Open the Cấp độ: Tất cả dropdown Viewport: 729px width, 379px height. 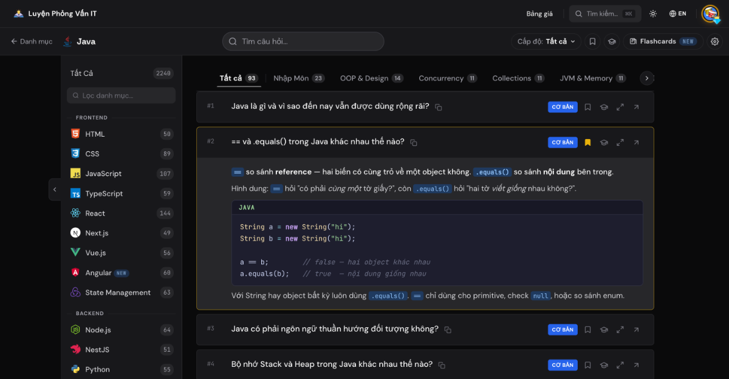[546, 41]
